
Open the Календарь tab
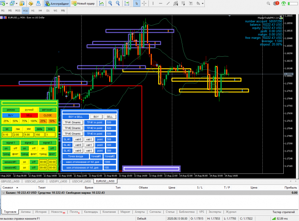coord(91,212)
